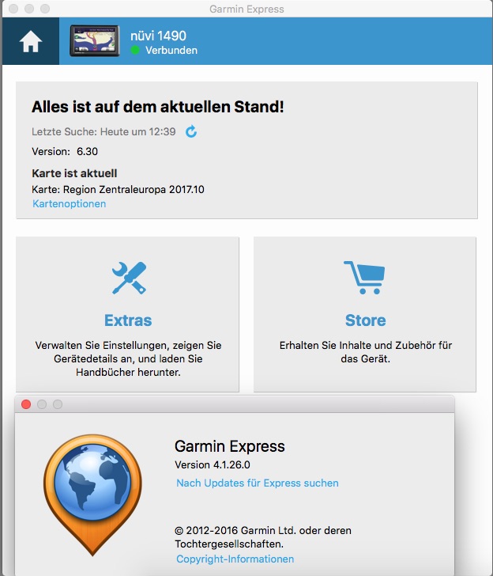Image resolution: width=493 pixels, height=576 pixels.
Task: Click the Extras wrench and screwdriver icon
Action: click(128, 279)
